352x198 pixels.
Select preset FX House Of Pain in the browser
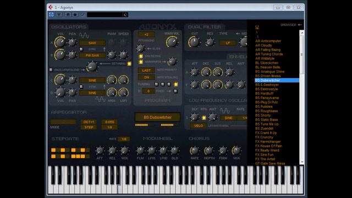coord(268,146)
